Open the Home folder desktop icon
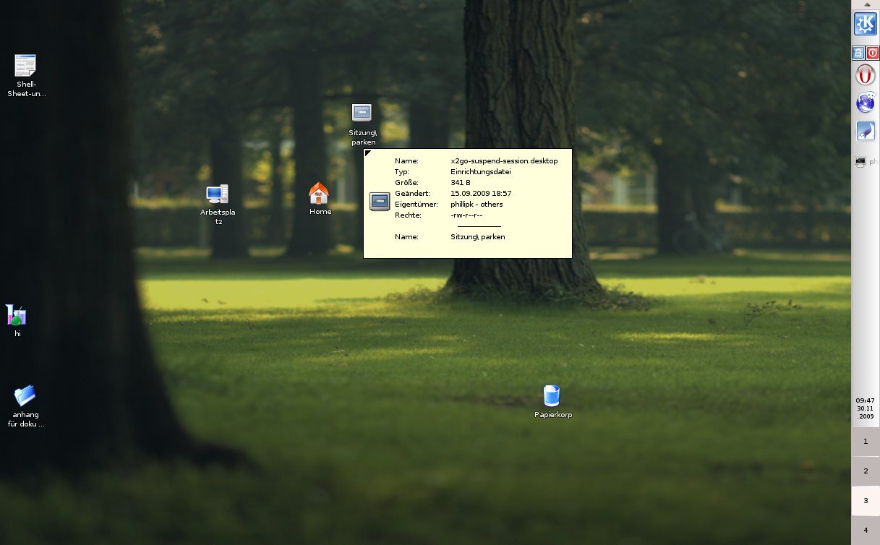 pyautogui.click(x=320, y=194)
